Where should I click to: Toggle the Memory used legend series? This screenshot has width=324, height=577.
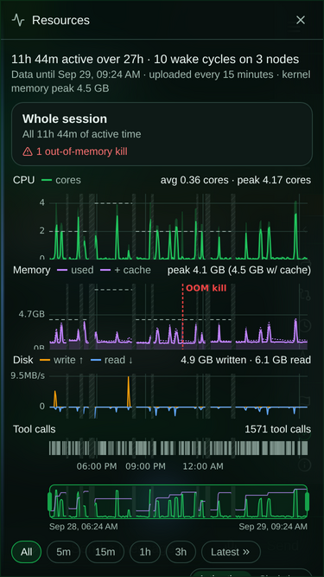[x=76, y=270]
